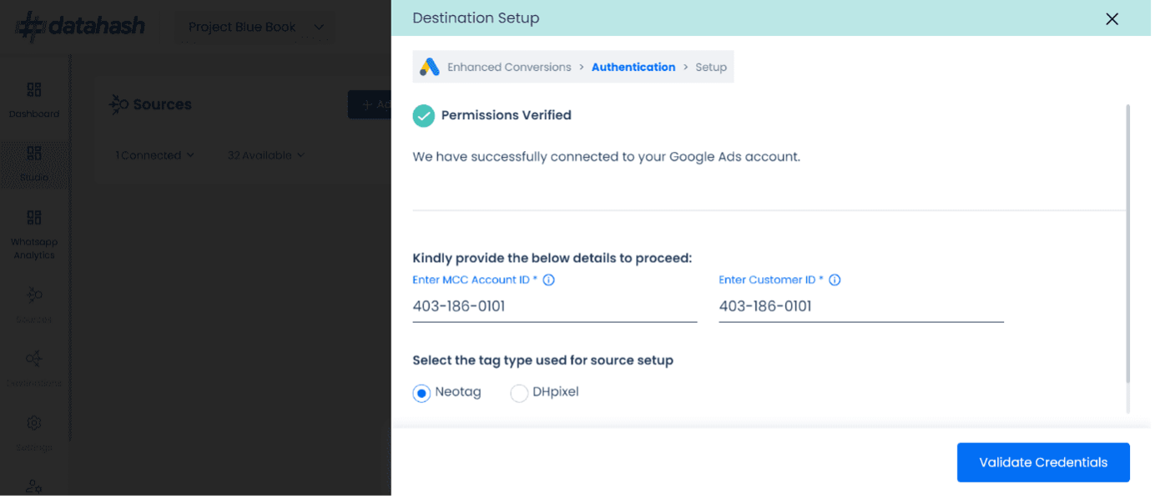Click info icon next to Customer ID
The width and height of the screenshot is (1155, 499).
click(835, 280)
